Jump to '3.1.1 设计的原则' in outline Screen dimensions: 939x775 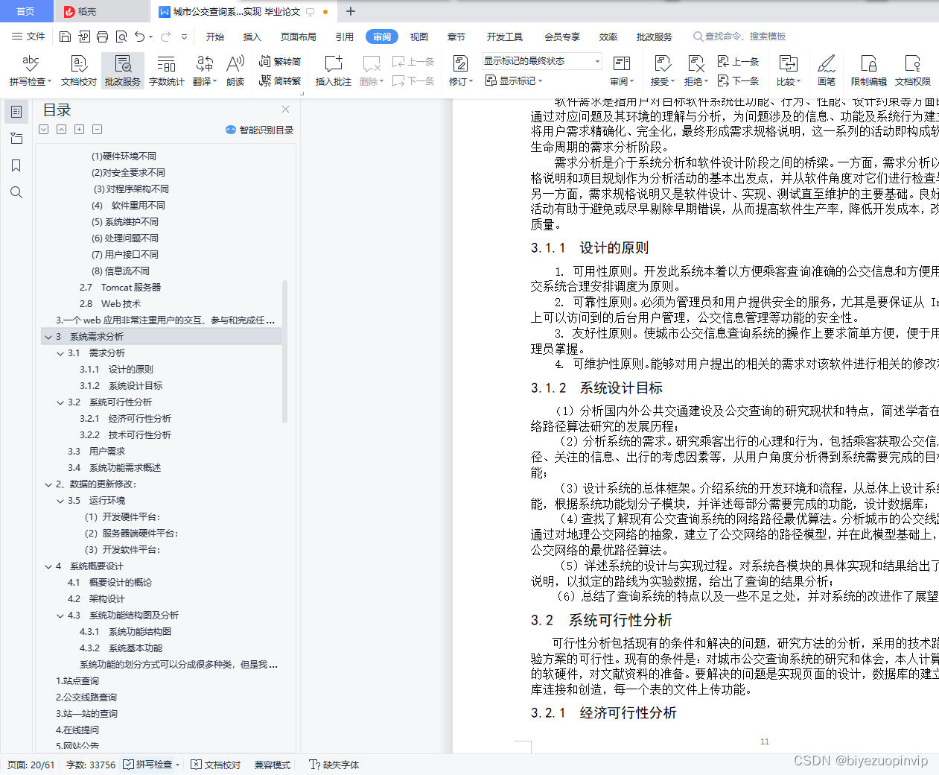(116, 370)
